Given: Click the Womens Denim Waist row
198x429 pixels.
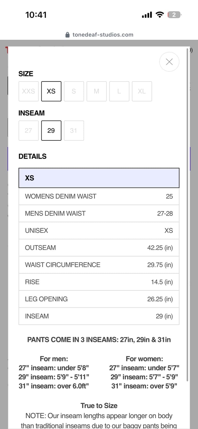Looking at the screenshot, I should coord(99,196).
